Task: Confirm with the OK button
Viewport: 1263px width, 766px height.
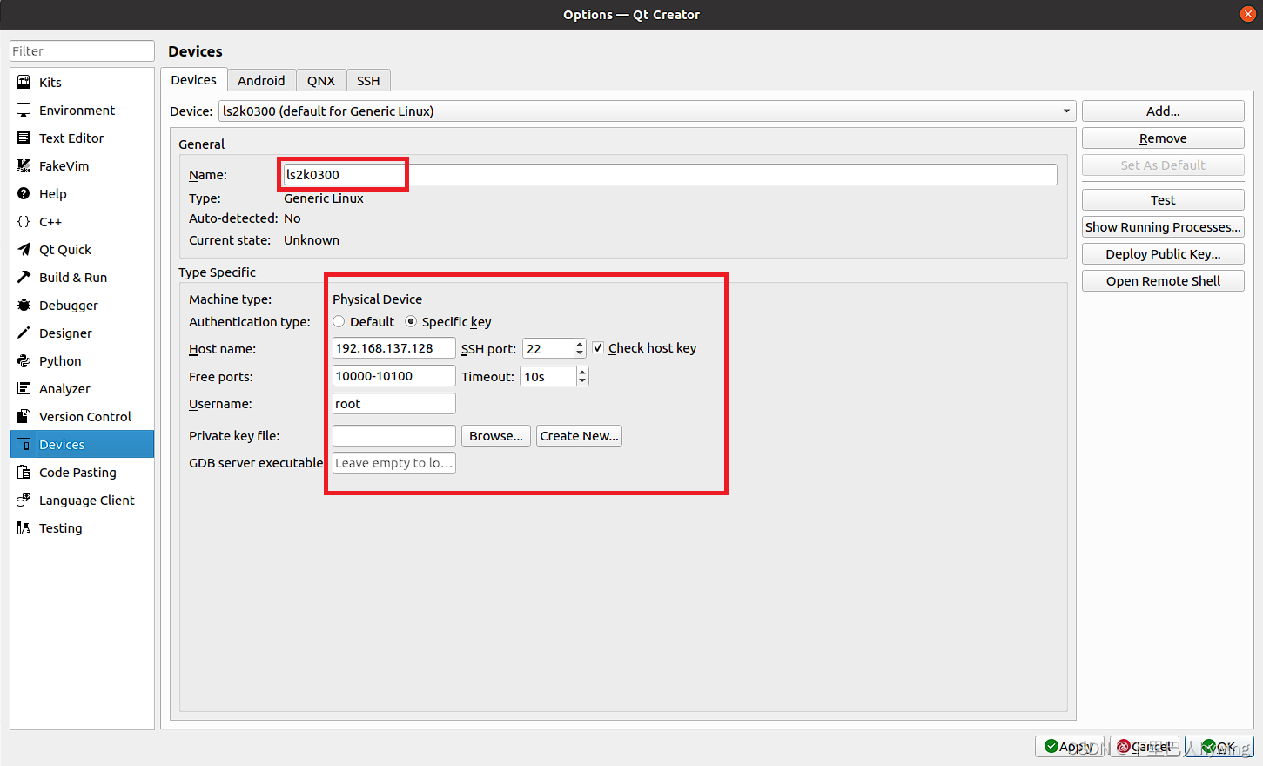Action: pyautogui.click(x=1219, y=747)
